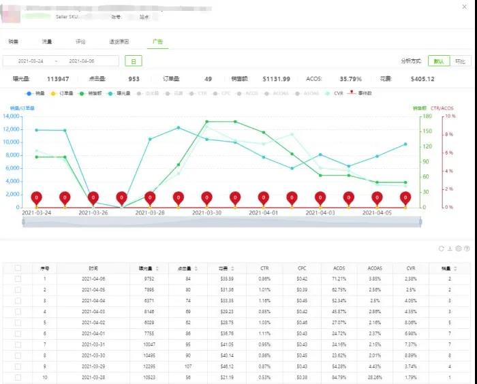Switch to the 流量 tab

(x=47, y=42)
